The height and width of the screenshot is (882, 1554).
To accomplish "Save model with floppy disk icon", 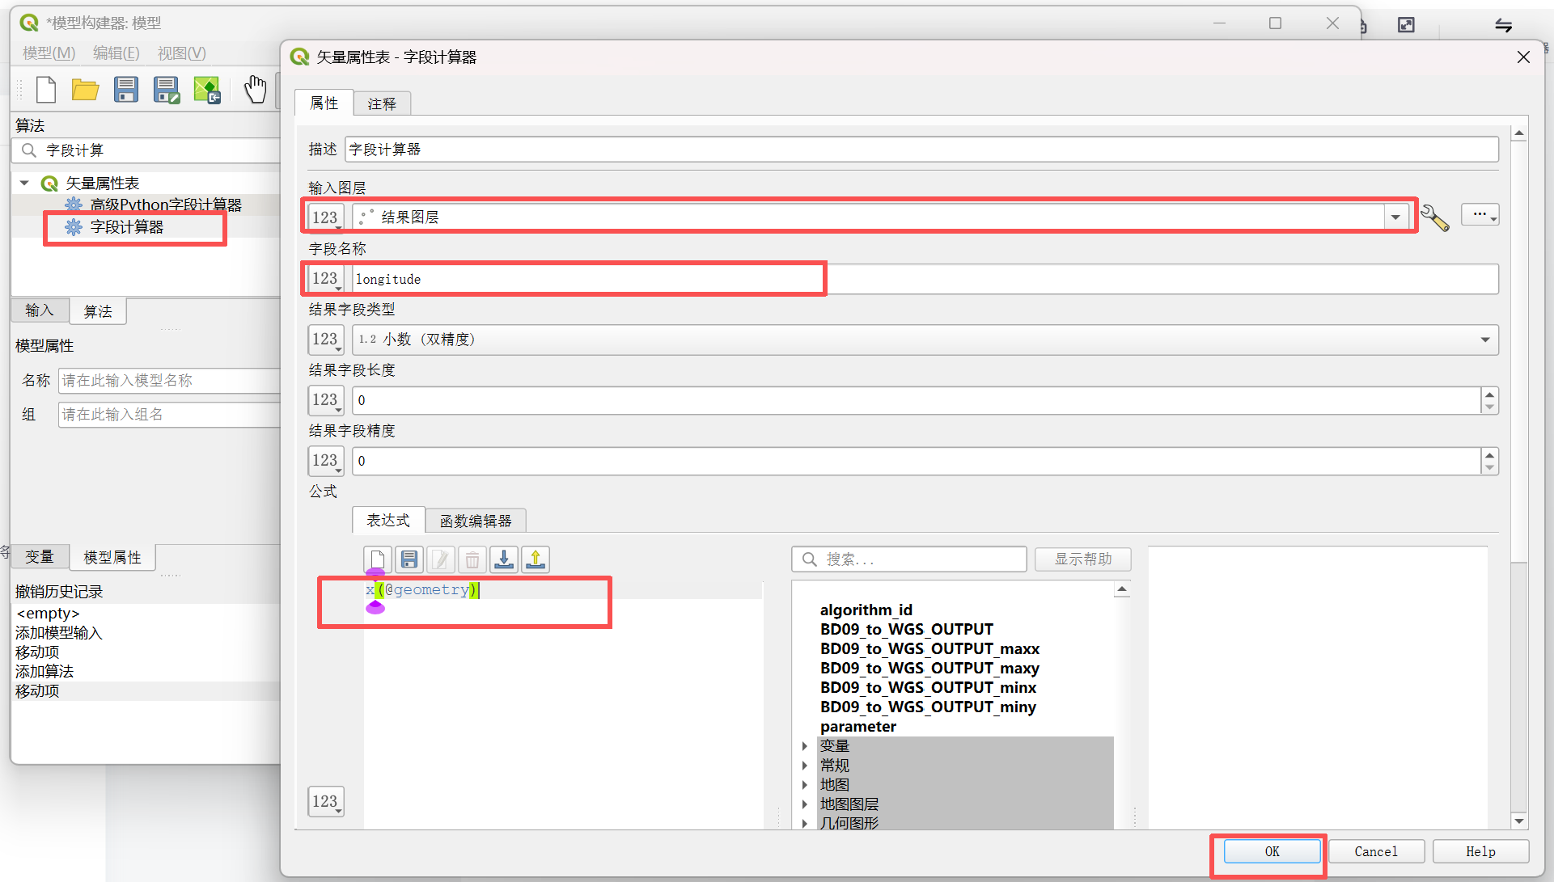I will point(126,89).
